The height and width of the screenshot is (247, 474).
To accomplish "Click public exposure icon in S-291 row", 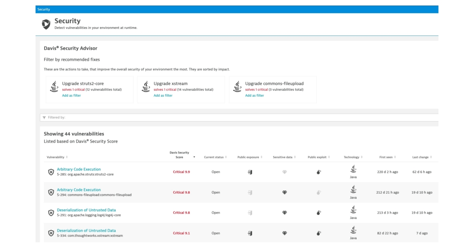I will (x=250, y=213).
